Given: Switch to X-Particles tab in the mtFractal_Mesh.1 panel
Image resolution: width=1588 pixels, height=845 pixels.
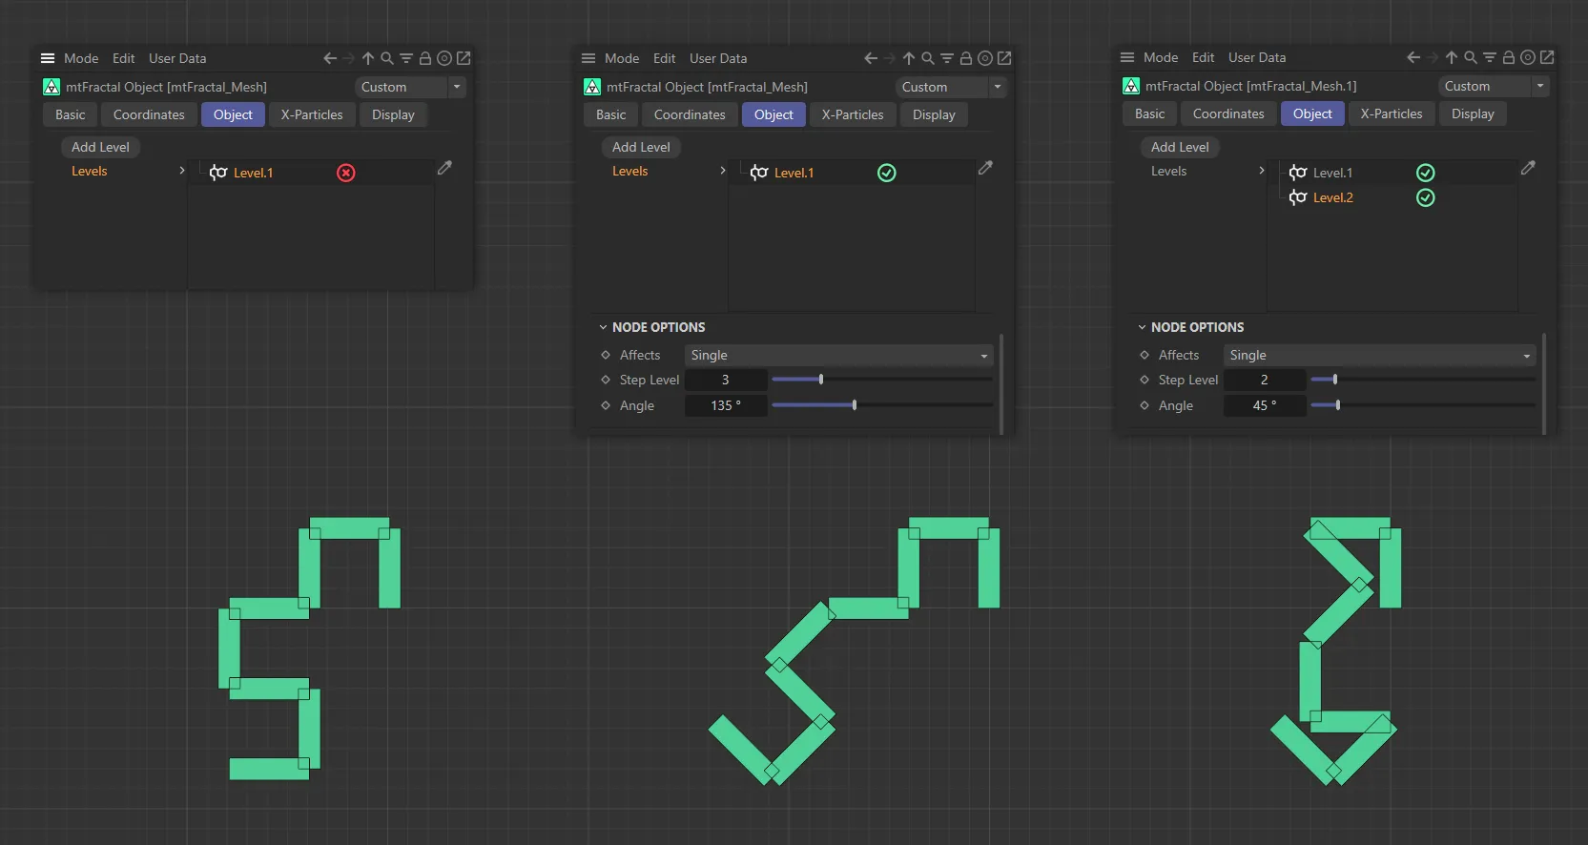Looking at the screenshot, I should tap(1391, 113).
